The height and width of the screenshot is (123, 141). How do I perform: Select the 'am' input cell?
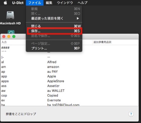(4, 67)
